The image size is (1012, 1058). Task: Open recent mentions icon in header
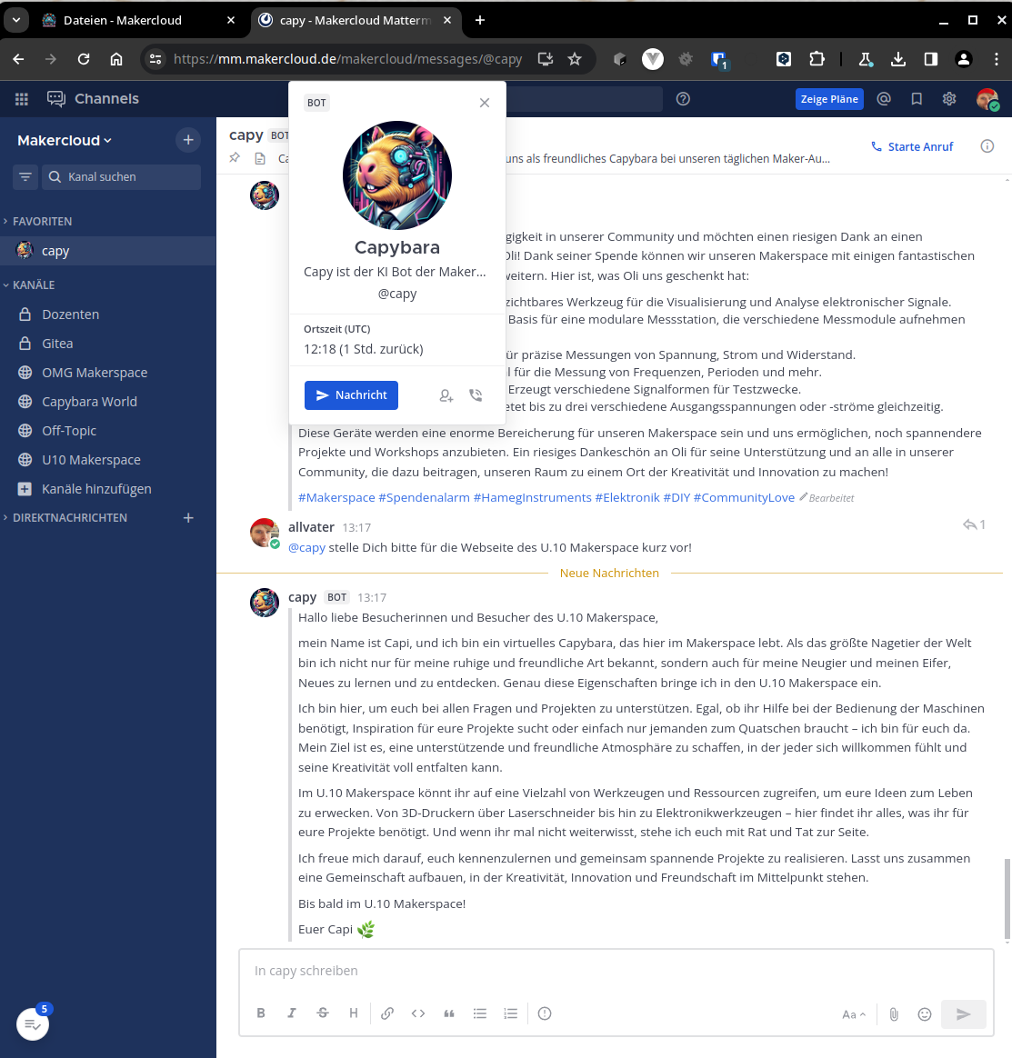[884, 99]
